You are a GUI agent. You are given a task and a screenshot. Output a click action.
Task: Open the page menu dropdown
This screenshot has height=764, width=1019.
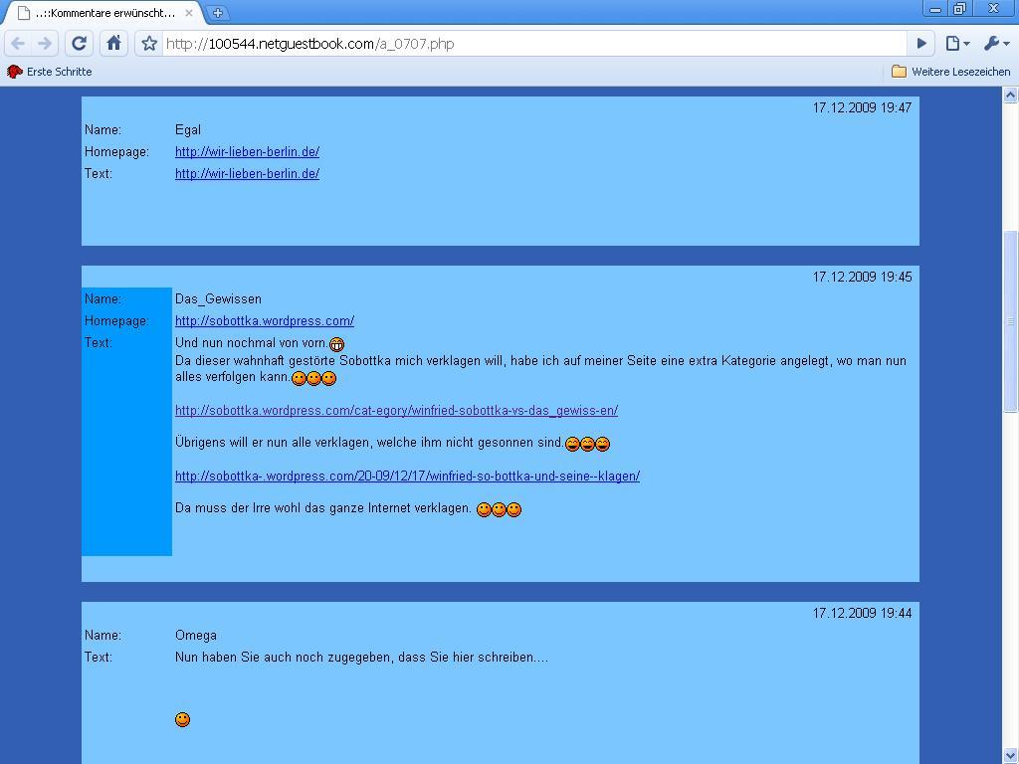click(957, 44)
